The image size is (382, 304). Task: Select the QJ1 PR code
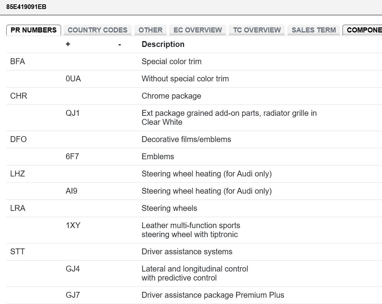pyautogui.click(x=72, y=113)
